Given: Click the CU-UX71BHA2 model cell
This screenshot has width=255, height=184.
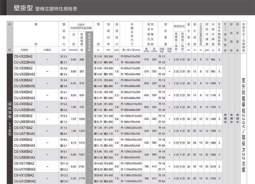Looking at the screenshot, I should [24, 134].
